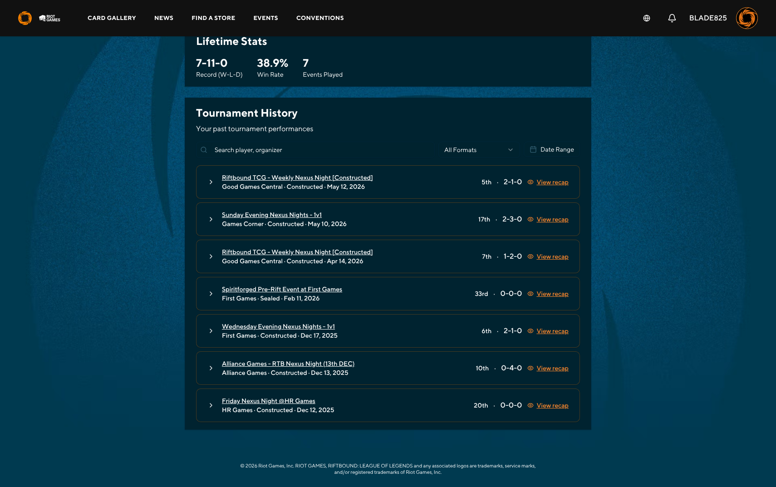
Task: Open the language globe selector
Action: click(647, 18)
